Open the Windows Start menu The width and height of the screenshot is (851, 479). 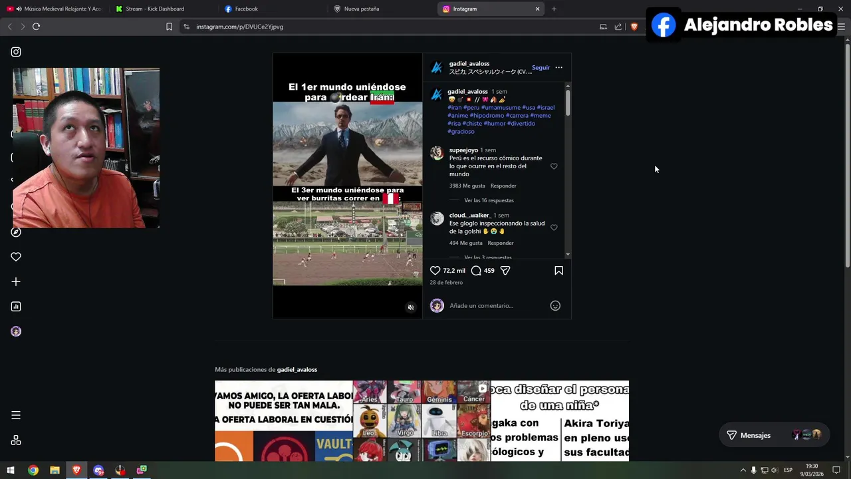pyautogui.click(x=11, y=470)
